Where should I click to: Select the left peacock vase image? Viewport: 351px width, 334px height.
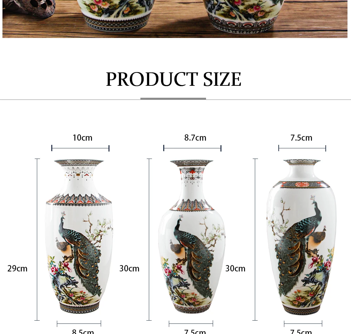79,236
